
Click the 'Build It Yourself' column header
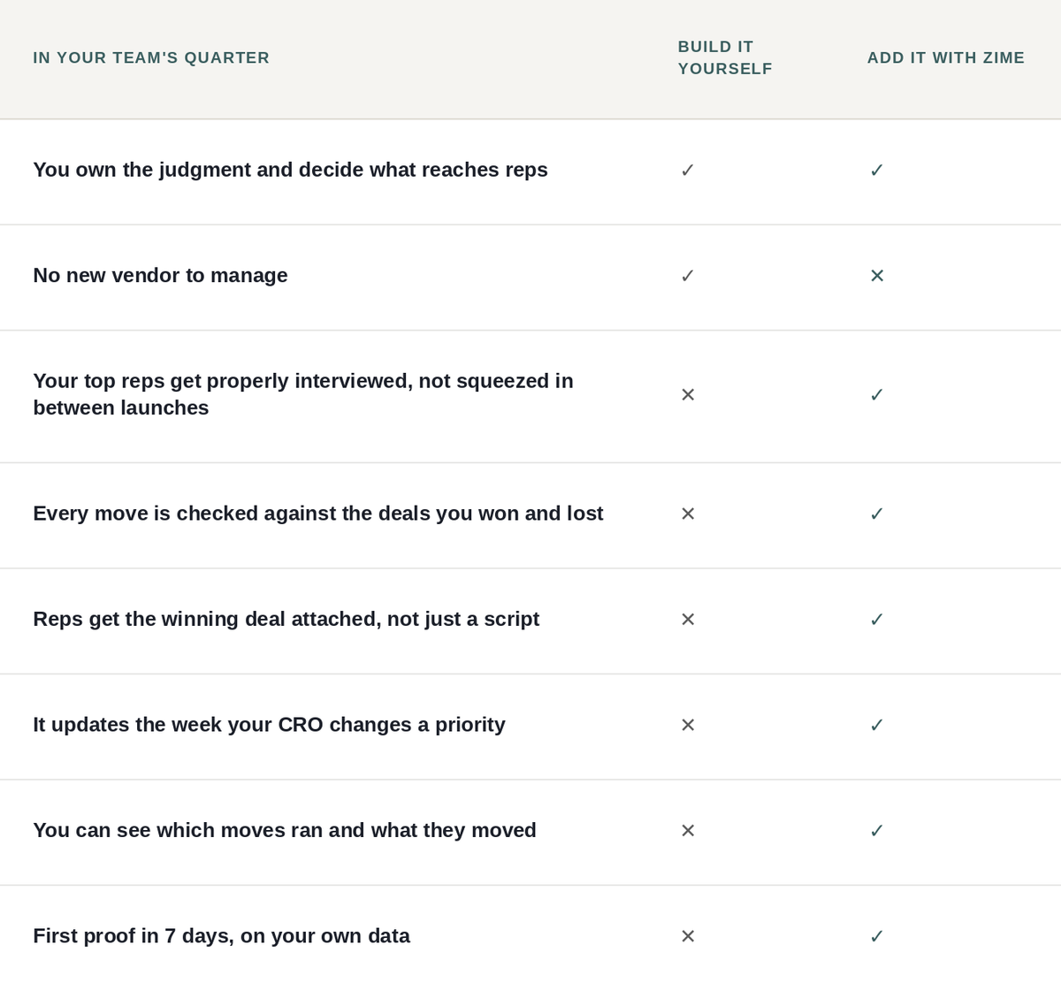[725, 57]
